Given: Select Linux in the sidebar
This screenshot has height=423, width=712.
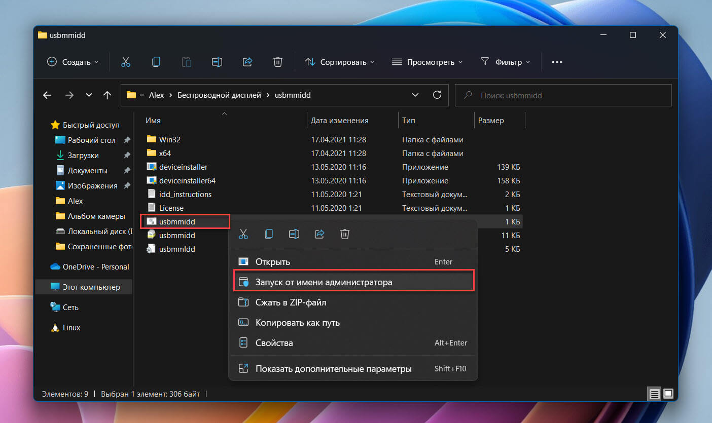Looking at the screenshot, I should coord(65,327).
